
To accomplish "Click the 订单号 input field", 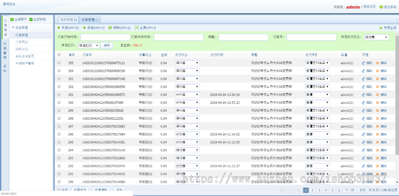I will pos(311,37).
